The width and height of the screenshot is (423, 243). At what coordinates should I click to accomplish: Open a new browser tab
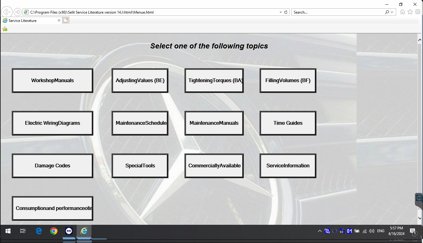[66, 20]
